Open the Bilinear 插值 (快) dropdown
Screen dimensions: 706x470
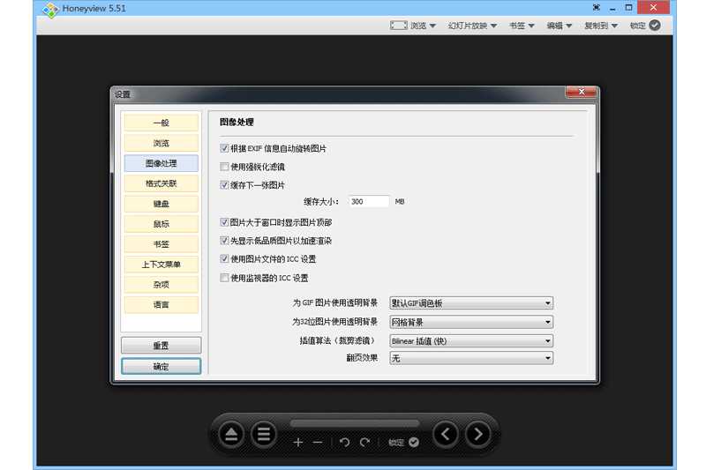pyautogui.click(x=471, y=341)
